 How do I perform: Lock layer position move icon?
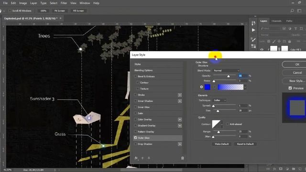pos(279,42)
